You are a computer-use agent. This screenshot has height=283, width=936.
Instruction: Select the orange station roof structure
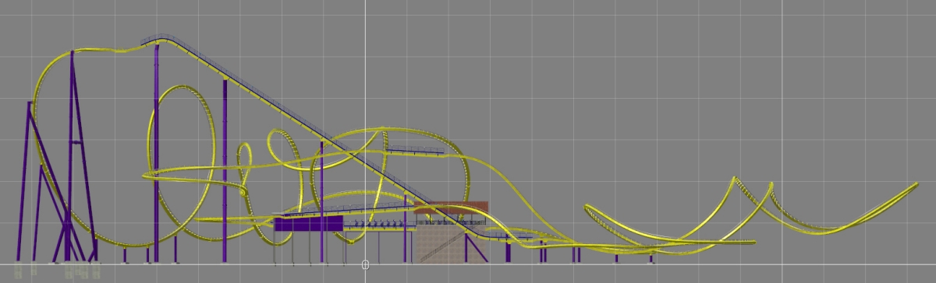tap(451, 207)
